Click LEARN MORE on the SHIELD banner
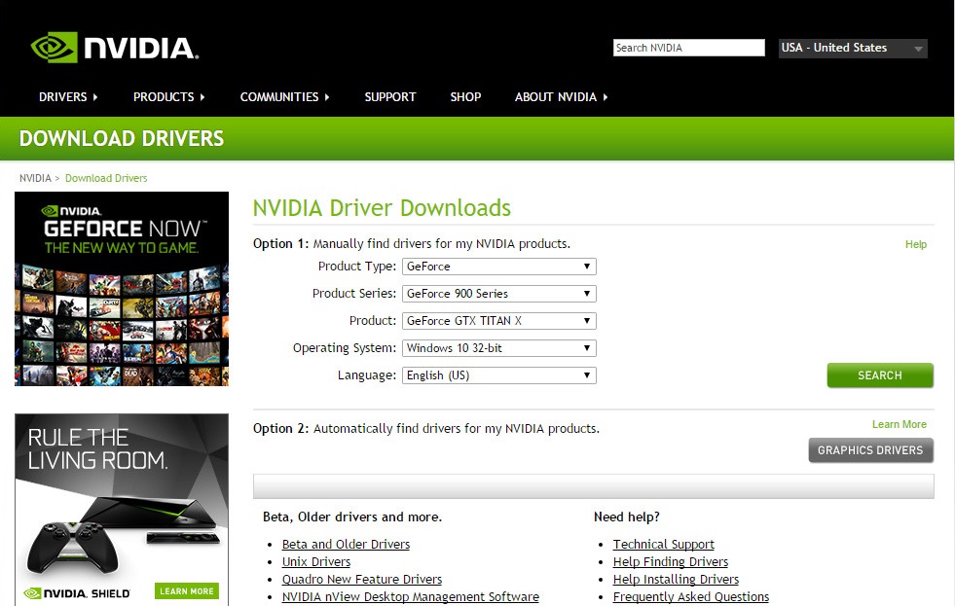Screen dimensions: 955x606 coord(186,590)
